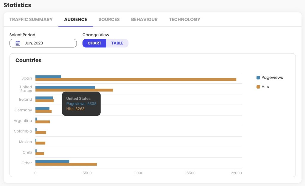This screenshot has width=305, height=186.
Task: Click the Other row orange Hits bar
Action: (66, 164)
